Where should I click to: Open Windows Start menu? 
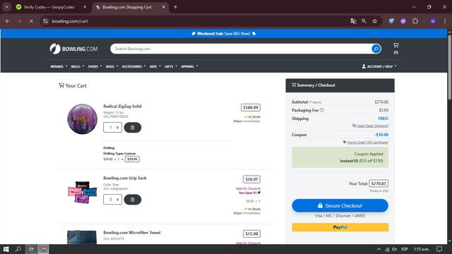click(x=6, y=249)
